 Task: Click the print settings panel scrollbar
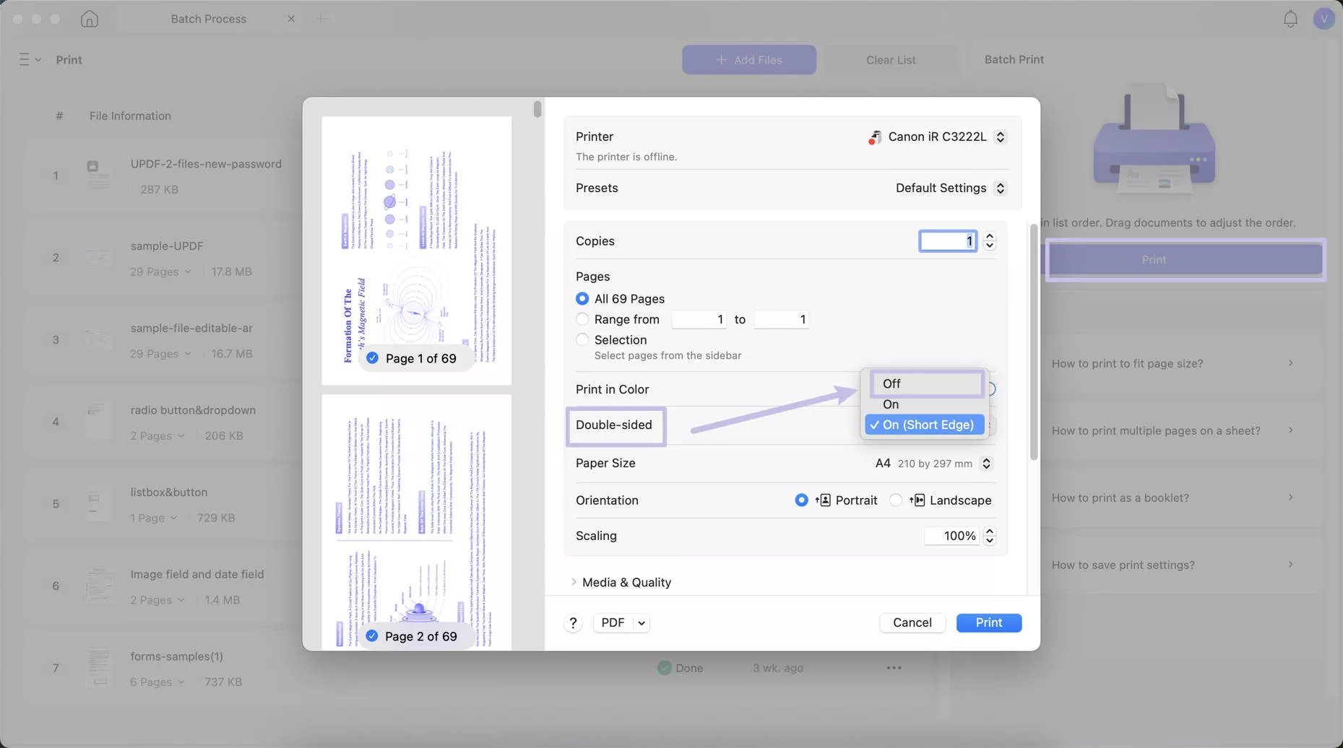1034,342
